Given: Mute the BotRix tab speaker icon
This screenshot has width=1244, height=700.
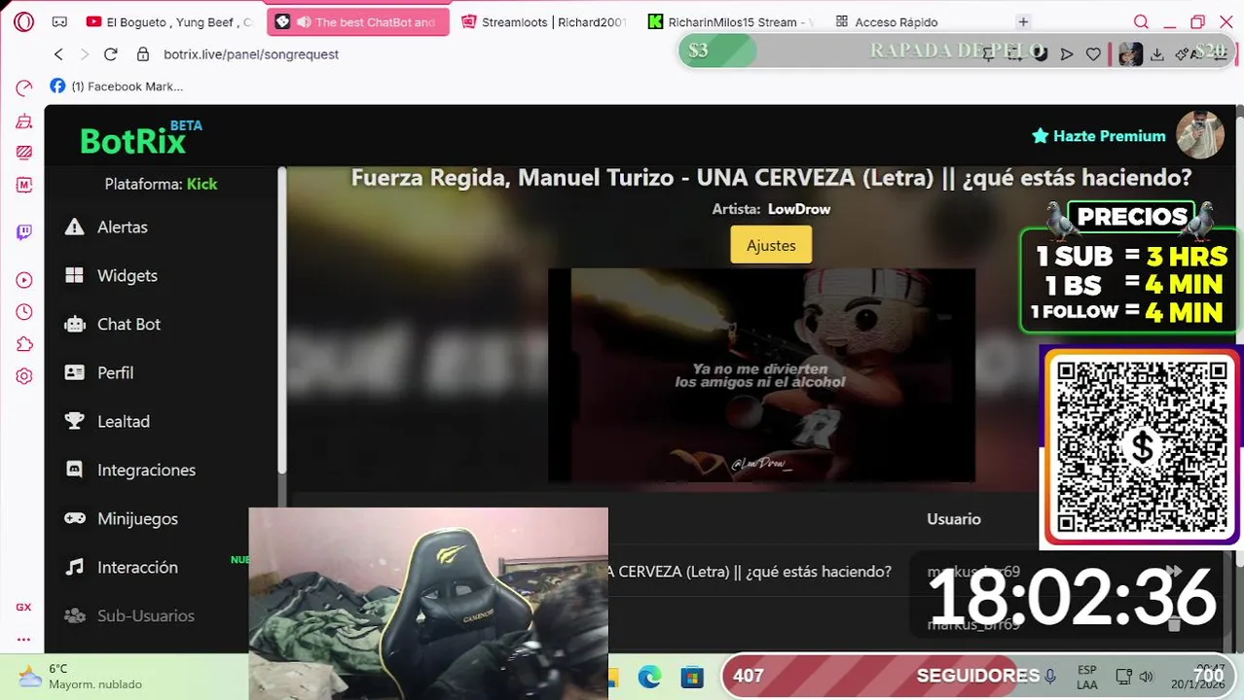Looking at the screenshot, I should pyautogui.click(x=304, y=21).
